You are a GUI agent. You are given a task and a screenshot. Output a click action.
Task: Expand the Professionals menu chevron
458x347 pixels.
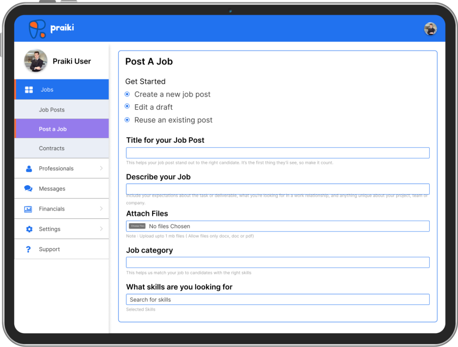pos(102,168)
